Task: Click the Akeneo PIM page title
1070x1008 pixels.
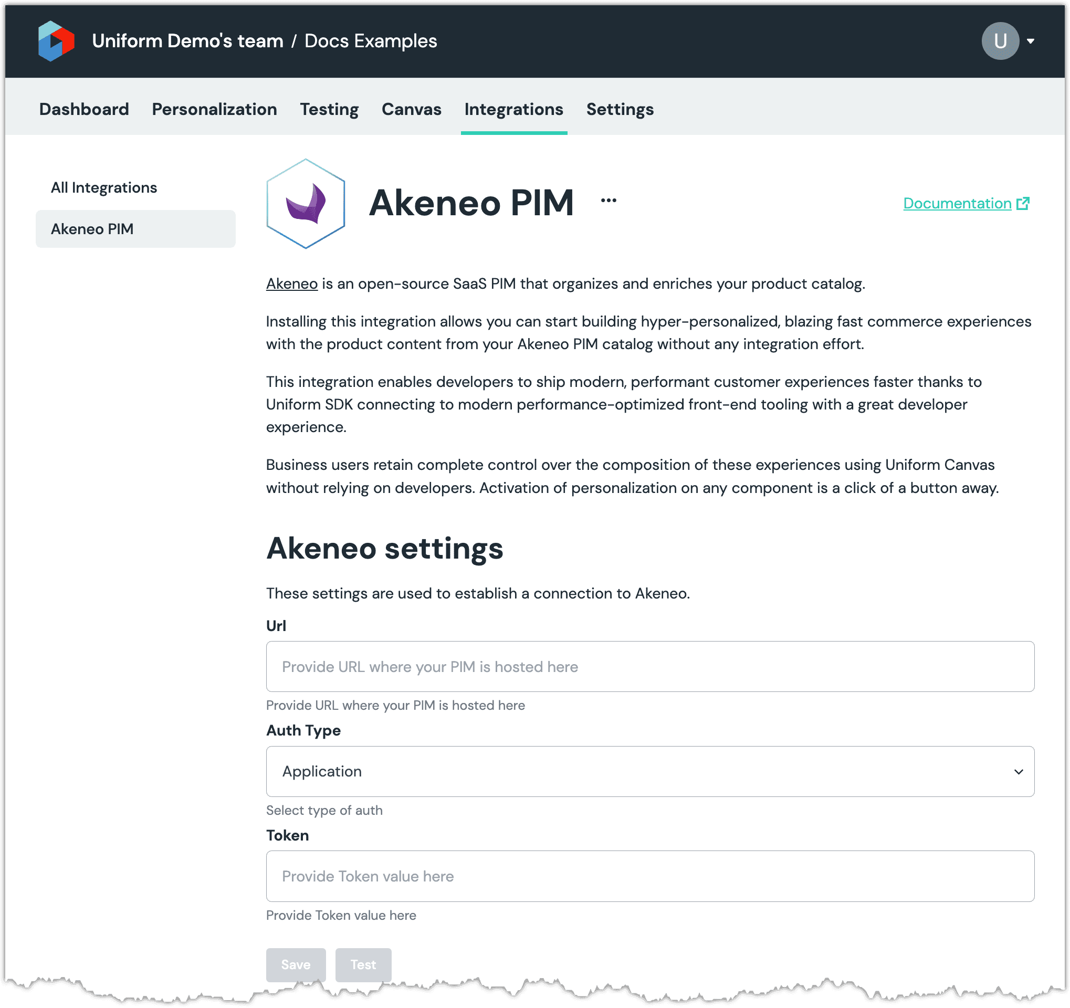Action: [471, 203]
